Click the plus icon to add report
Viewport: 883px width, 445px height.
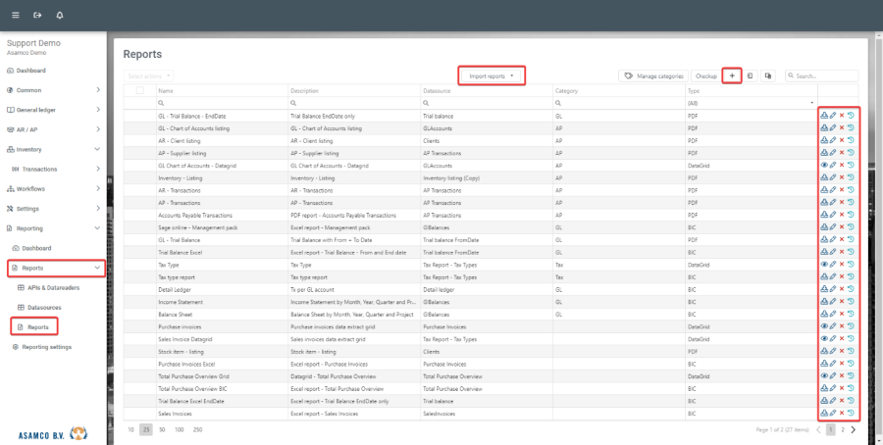click(x=732, y=75)
